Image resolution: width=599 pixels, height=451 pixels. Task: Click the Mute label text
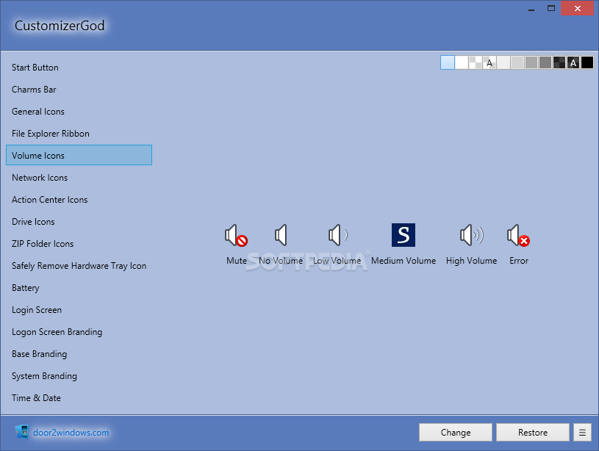click(x=237, y=261)
